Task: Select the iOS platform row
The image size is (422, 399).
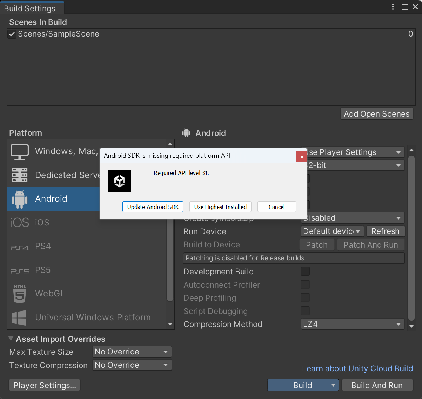Action: point(87,222)
